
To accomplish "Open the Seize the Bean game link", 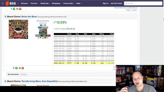I will [29, 17].
